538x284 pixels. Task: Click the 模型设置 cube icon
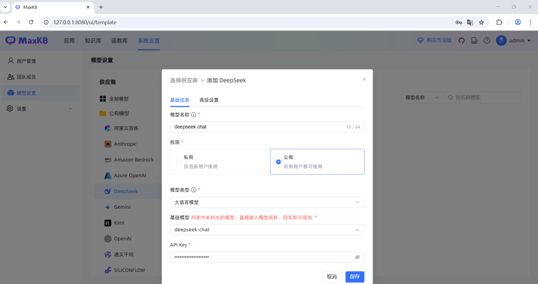pyautogui.click(x=11, y=93)
